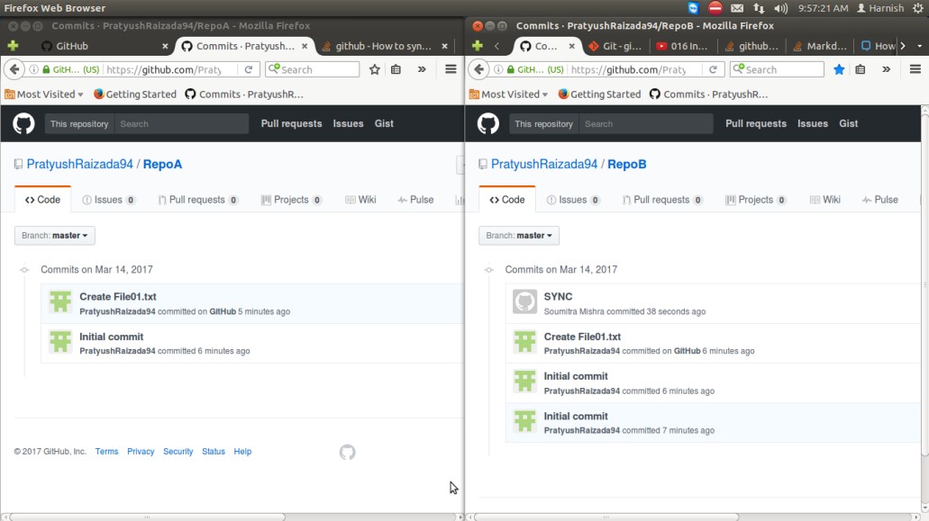Open Create File01.txt commit in RepoB
The height and width of the screenshot is (521, 929).
pos(582,337)
